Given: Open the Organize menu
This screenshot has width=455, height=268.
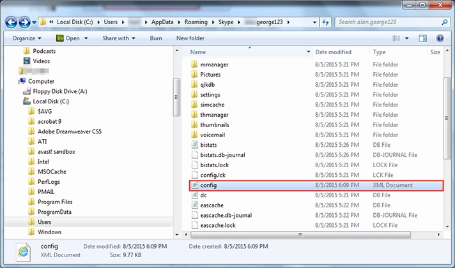Looking at the screenshot, I should click(x=27, y=38).
